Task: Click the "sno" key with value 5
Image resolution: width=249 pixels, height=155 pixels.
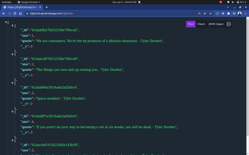Action: tap(25, 150)
